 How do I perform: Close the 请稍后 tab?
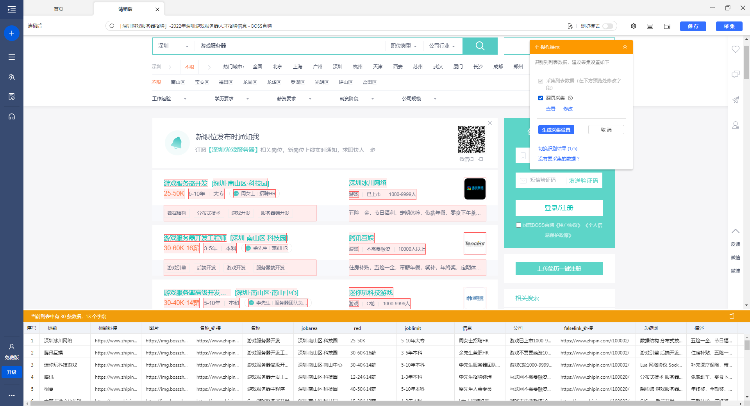[157, 9]
